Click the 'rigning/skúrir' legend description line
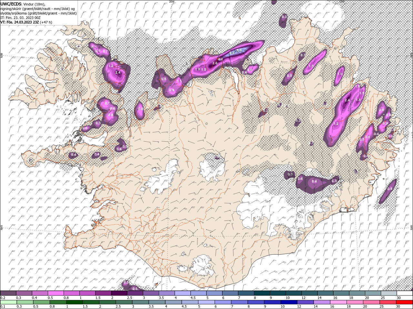 pyautogui.click(x=38, y=8)
